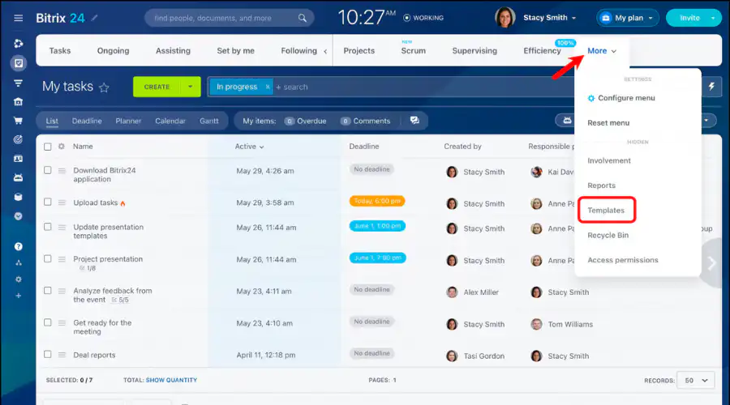This screenshot has width=730, height=405.
Task: Open the inventory box sidebar icon
Action: (x=18, y=197)
